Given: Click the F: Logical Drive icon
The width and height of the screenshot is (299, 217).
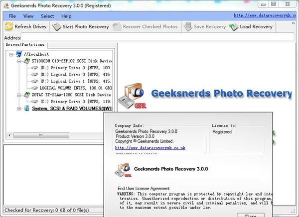Looking at the screenshot, I should (x=35, y=81).
